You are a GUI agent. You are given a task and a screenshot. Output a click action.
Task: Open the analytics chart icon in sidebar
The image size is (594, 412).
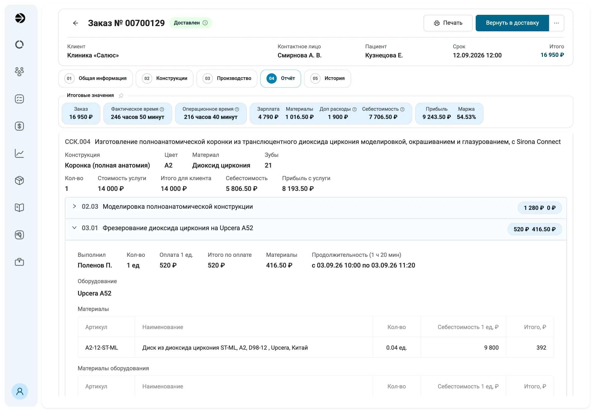pos(19,153)
